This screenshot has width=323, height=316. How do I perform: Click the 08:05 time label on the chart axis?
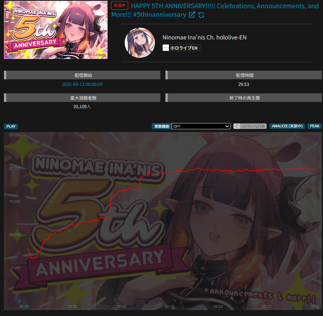72,307
